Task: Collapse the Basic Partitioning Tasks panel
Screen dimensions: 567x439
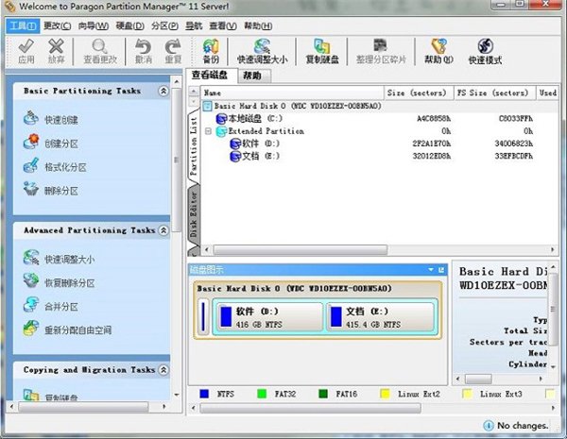Action: pyautogui.click(x=163, y=92)
